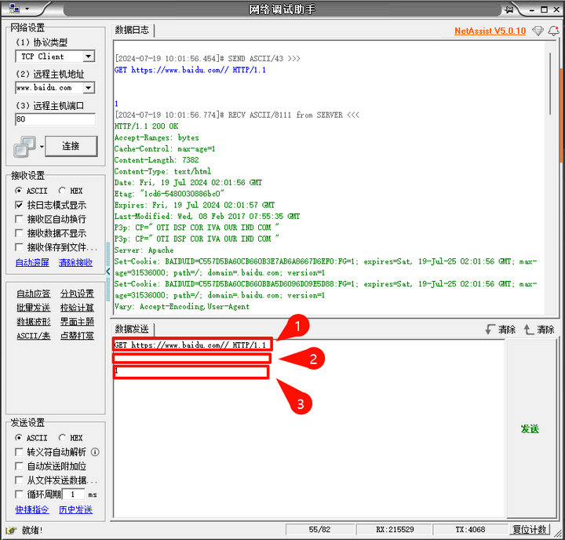Click the info icon beside 转义符自动解析
The height and width of the screenshot is (540, 565).
tap(95, 452)
